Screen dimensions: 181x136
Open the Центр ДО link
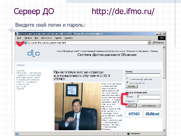(x=21, y=86)
